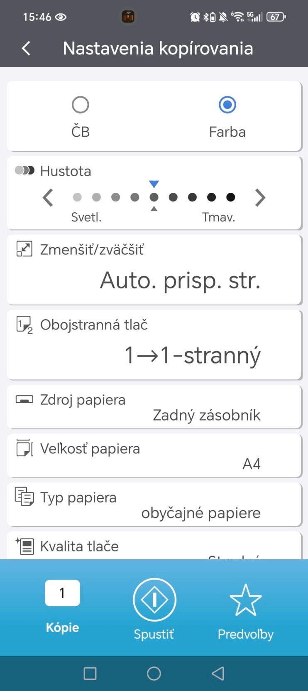Tap the back arrow in the header
The height and width of the screenshot is (691, 308).
(x=26, y=48)
